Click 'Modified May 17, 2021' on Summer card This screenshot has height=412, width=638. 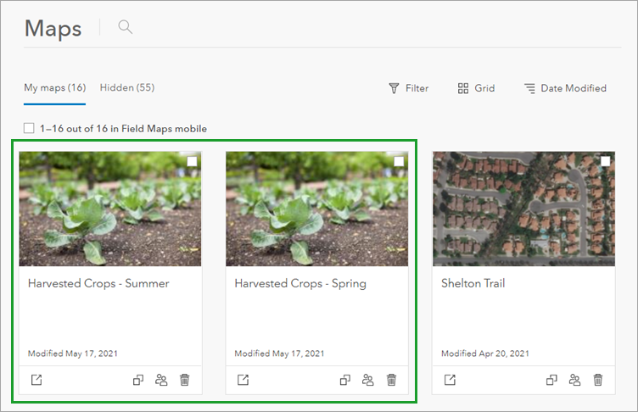(73, 354)
